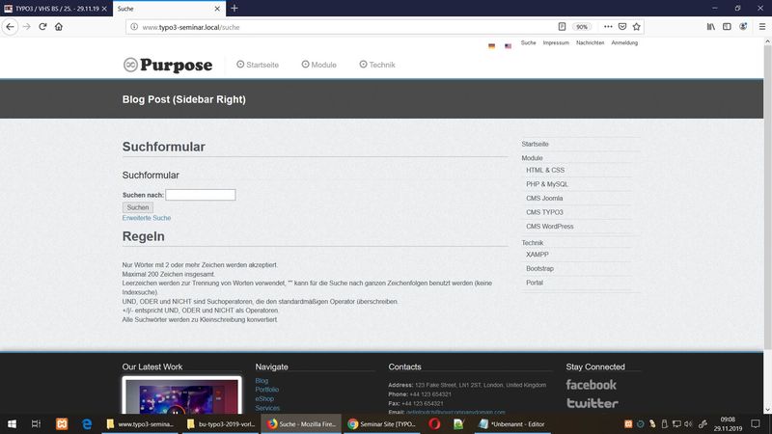Open HTML & CSS sidebar entry
Image resolution: width=772 pixels, height=434 pixels.
545,171
